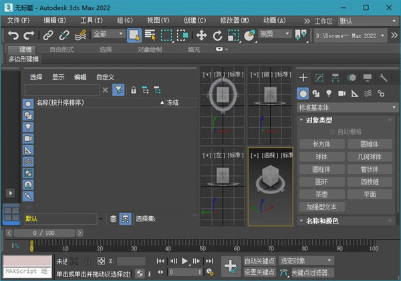Switch to Lights category in Create panel

click(329, 94)
